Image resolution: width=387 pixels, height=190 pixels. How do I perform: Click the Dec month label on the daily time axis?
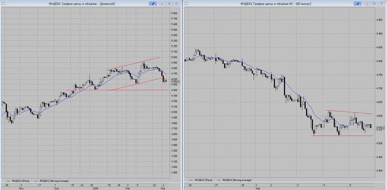click(x=57, y=188)
